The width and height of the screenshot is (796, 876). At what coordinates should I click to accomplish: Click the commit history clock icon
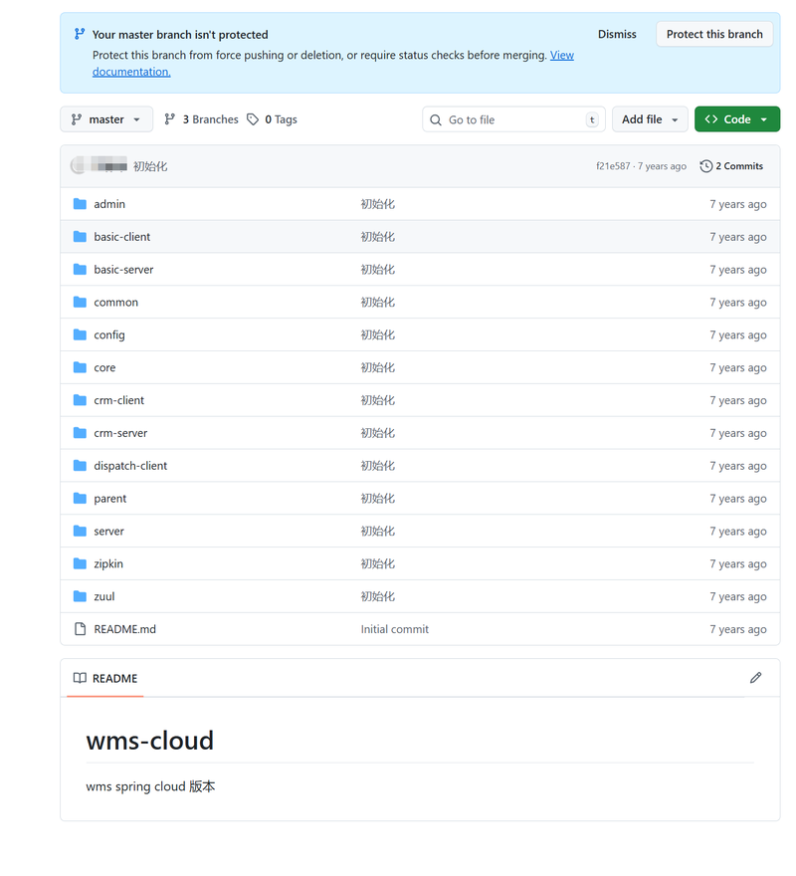tap(706, 166)
